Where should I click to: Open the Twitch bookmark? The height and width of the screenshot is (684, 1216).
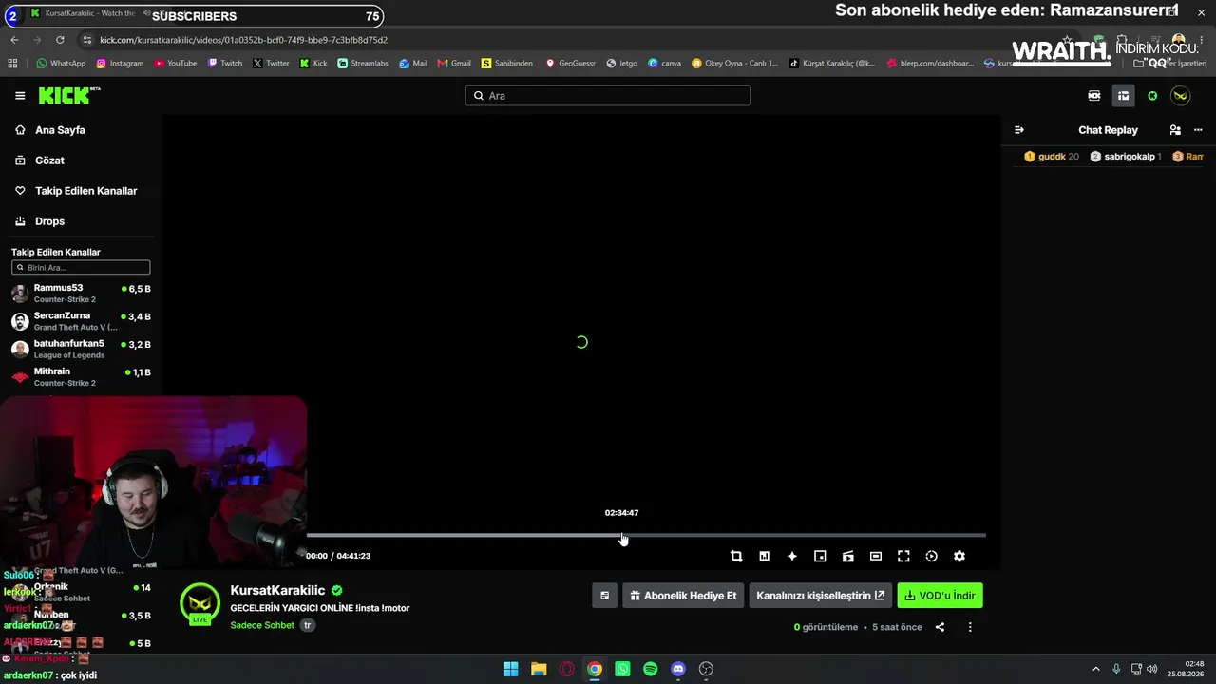(x=225, y=64)
